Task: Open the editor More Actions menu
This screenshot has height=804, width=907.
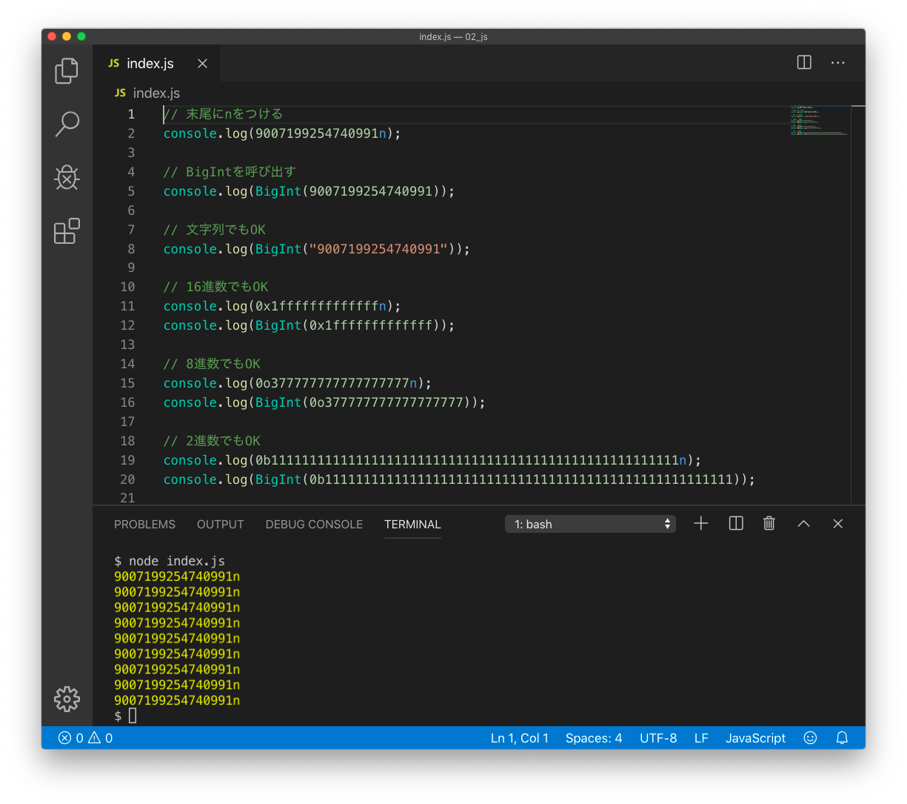Action: tap(838, 63)
